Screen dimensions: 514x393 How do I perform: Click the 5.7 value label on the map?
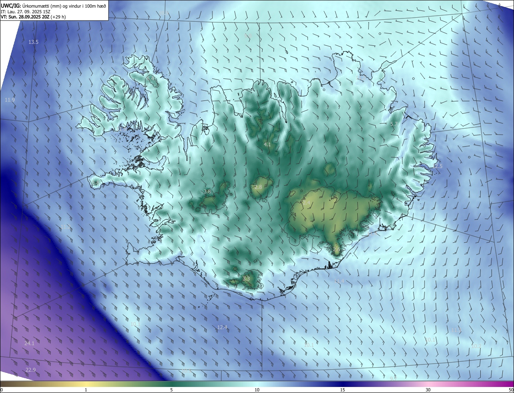click(x=394, y=124)
